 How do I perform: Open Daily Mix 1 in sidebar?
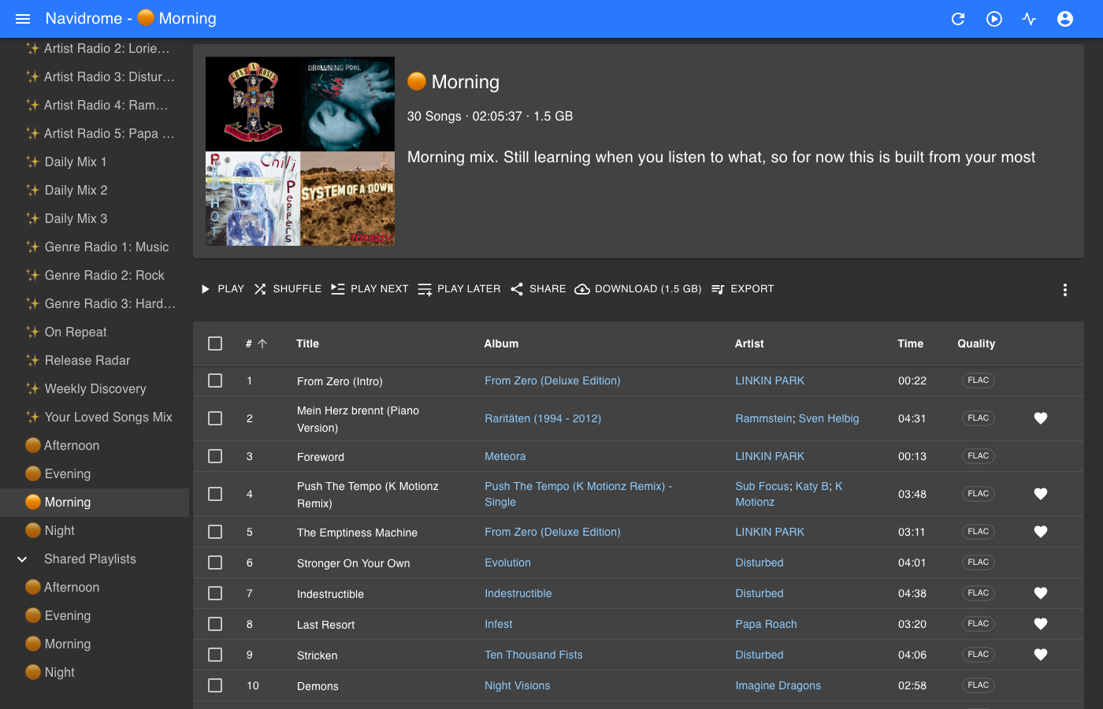(x=95, y=161)
